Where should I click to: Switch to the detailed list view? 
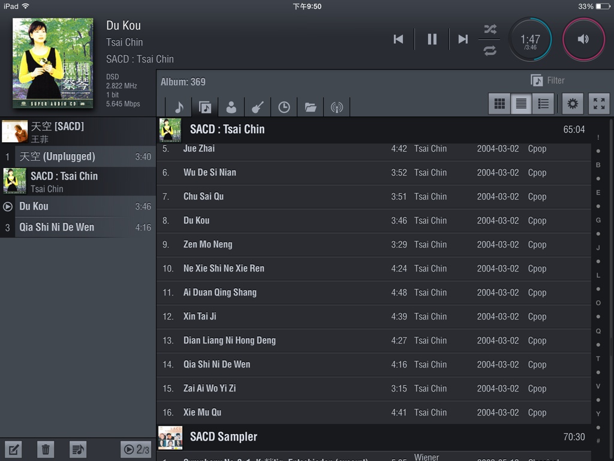(543, 104)
